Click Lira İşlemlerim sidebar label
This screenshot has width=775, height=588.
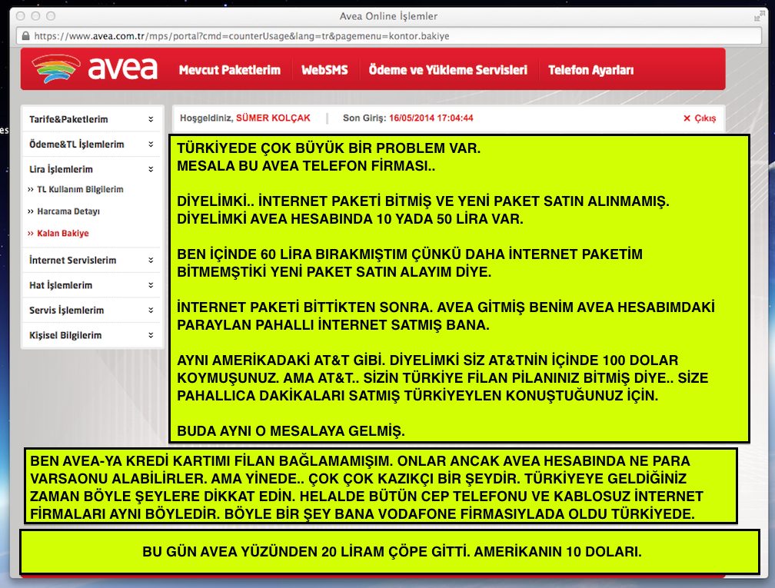click(x=61, y=169)
